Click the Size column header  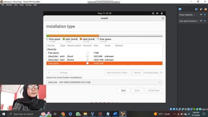(96, 45)
